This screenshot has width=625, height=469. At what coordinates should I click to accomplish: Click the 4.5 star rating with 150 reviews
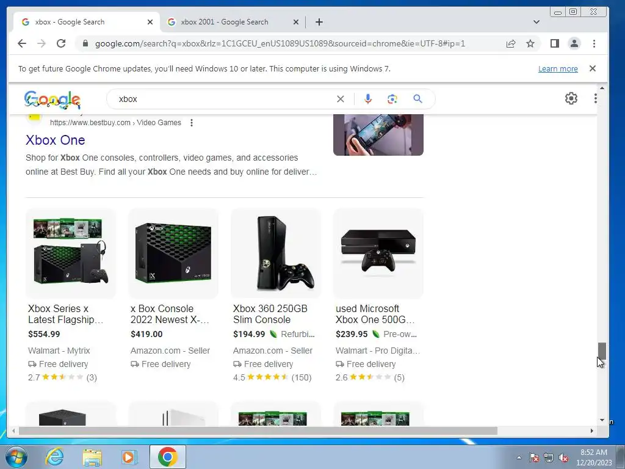(272, 377)
